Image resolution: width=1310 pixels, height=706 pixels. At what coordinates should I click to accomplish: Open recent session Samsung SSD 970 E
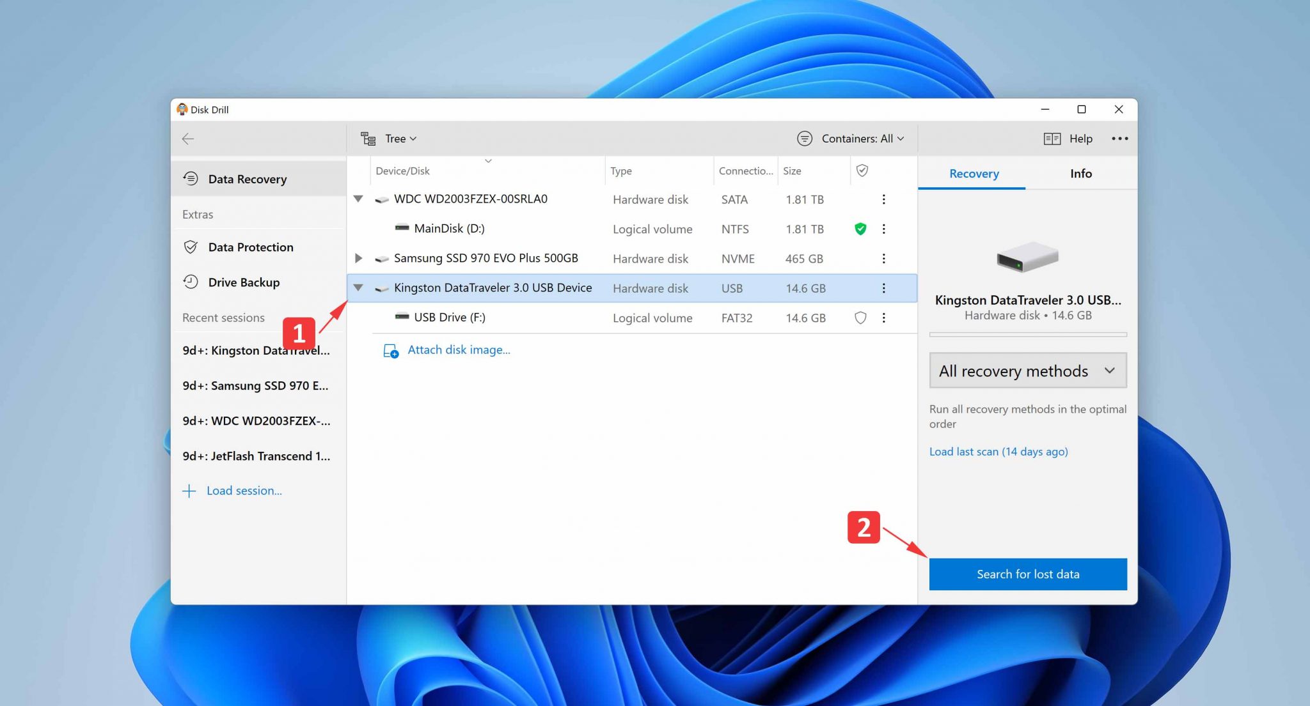(256, 385)
